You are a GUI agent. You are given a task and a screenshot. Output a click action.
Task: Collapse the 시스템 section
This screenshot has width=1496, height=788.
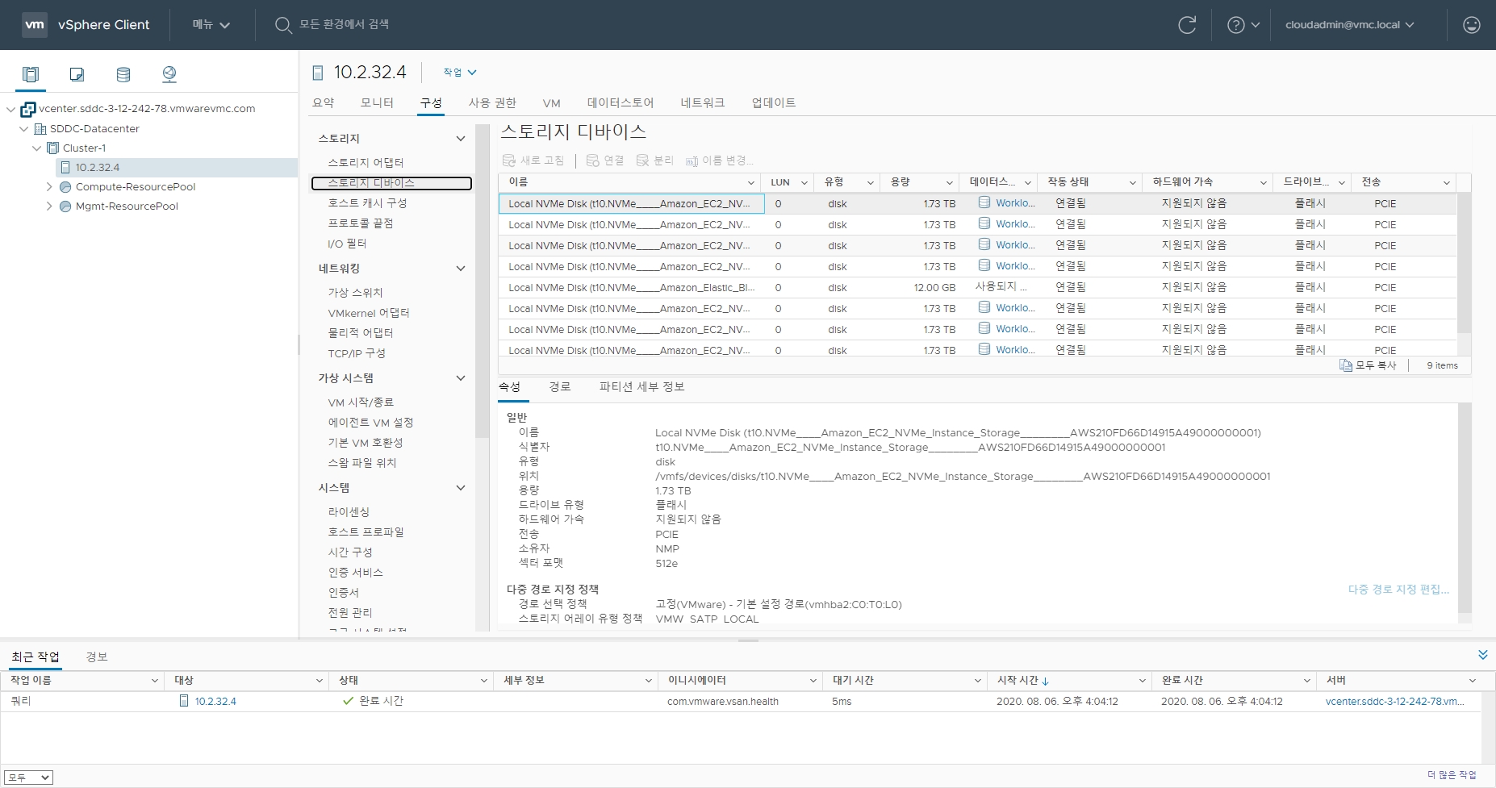[461, 488]
